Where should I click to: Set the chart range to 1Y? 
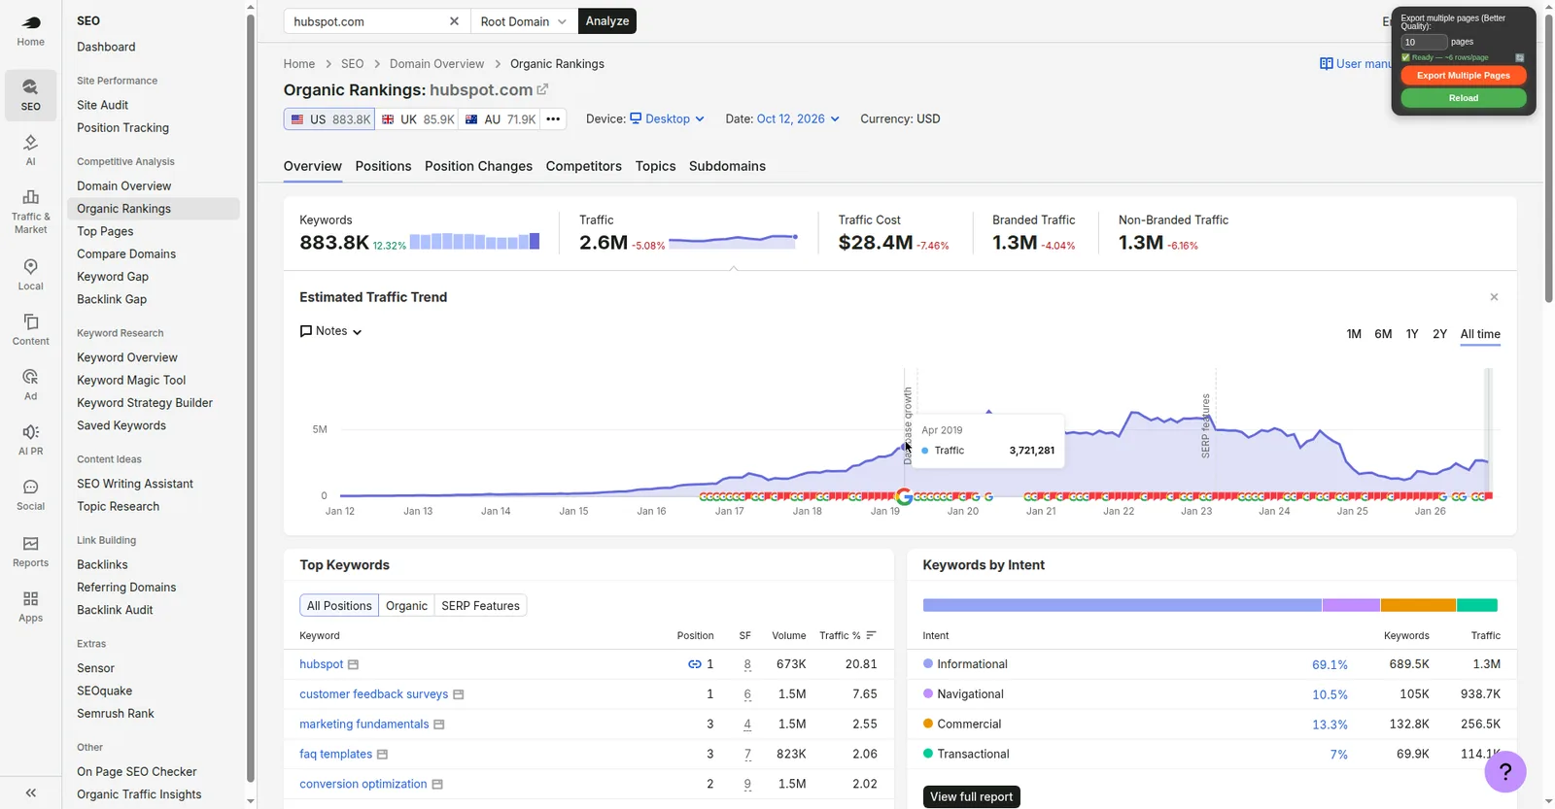click(x=1412, y=334)
